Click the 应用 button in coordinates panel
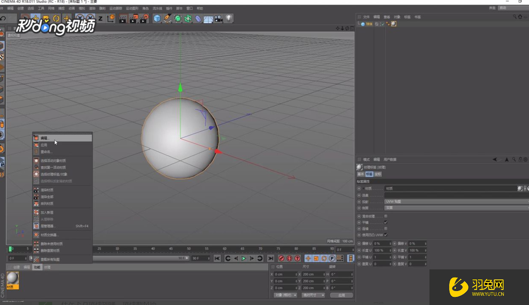Screen dimensions: 529x305 [341, 295]
